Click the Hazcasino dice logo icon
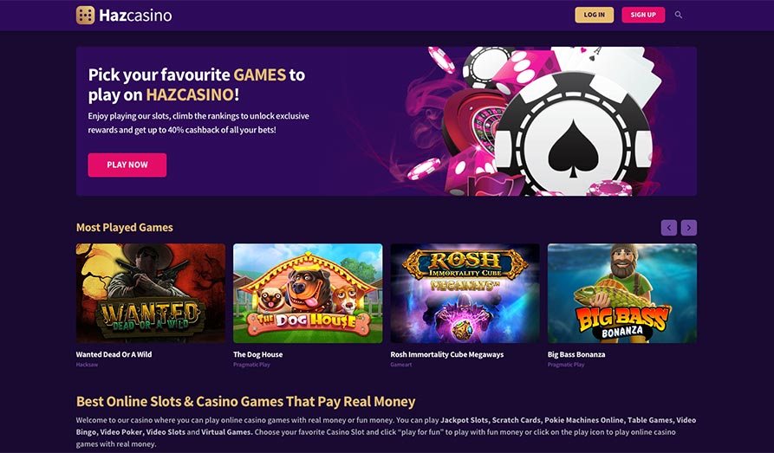The height and width of the screenshot is (453, 774). [85, 15]
